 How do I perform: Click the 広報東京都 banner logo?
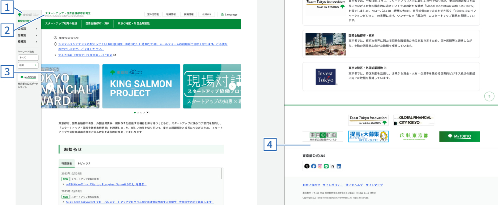coord(413,136)
